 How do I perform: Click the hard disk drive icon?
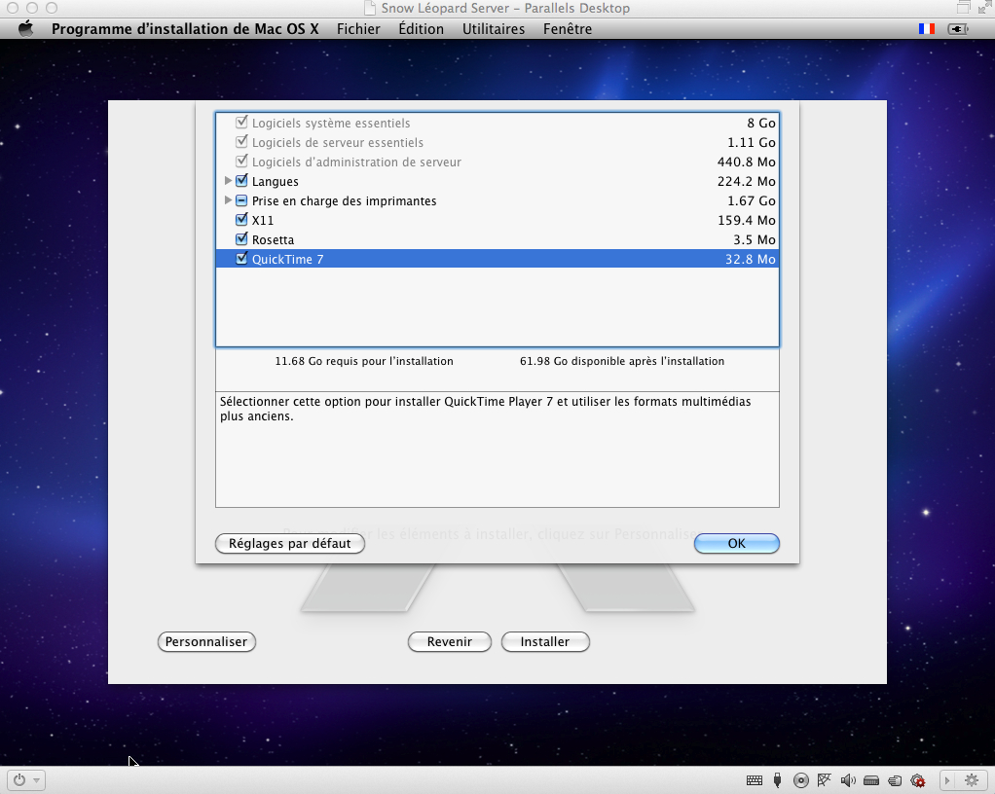click(x=871, y=780)
